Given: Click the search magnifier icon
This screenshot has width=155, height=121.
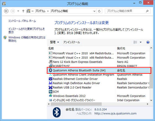Looking at the screenshot, I should [x=147, y=11].
